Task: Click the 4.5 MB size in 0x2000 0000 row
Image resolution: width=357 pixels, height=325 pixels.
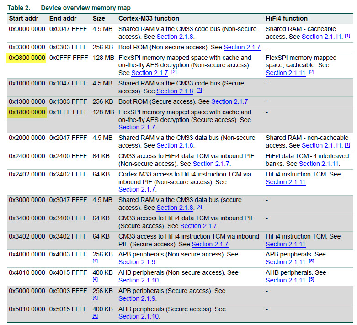Action: click(x=102, y=138)
